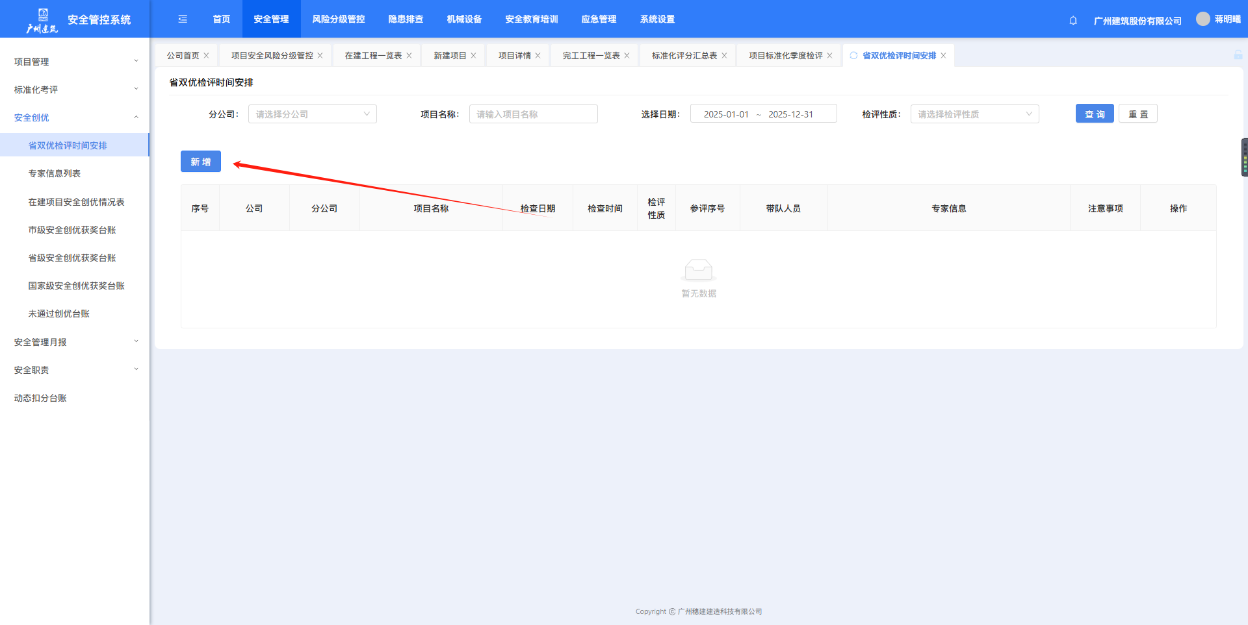1248x625 pixels.
Task: Open the 隐患排查 top menu
Action: click(x=406, y=19)
